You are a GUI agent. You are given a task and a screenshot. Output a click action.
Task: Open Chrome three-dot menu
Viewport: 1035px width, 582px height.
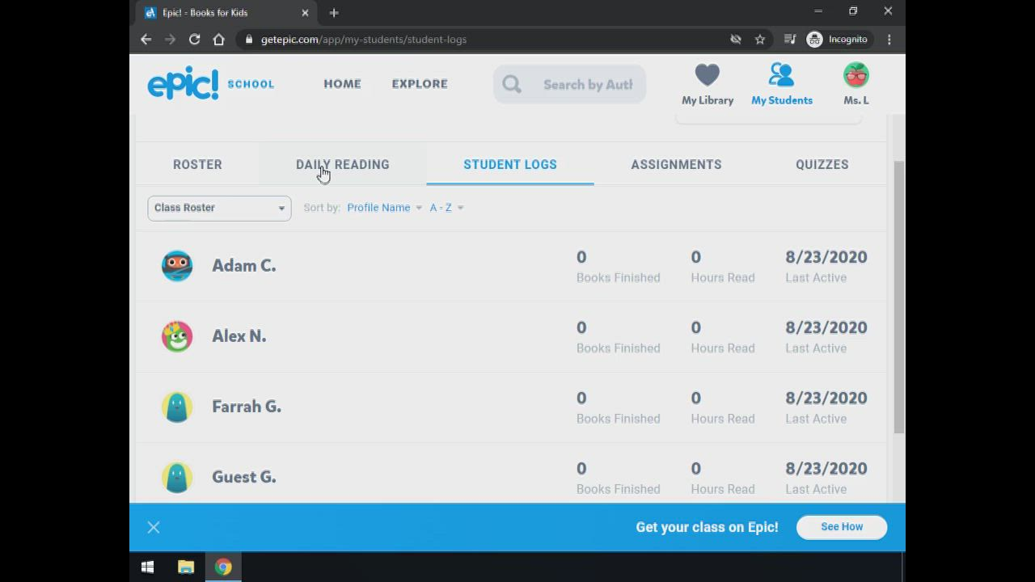coord(889,39)
